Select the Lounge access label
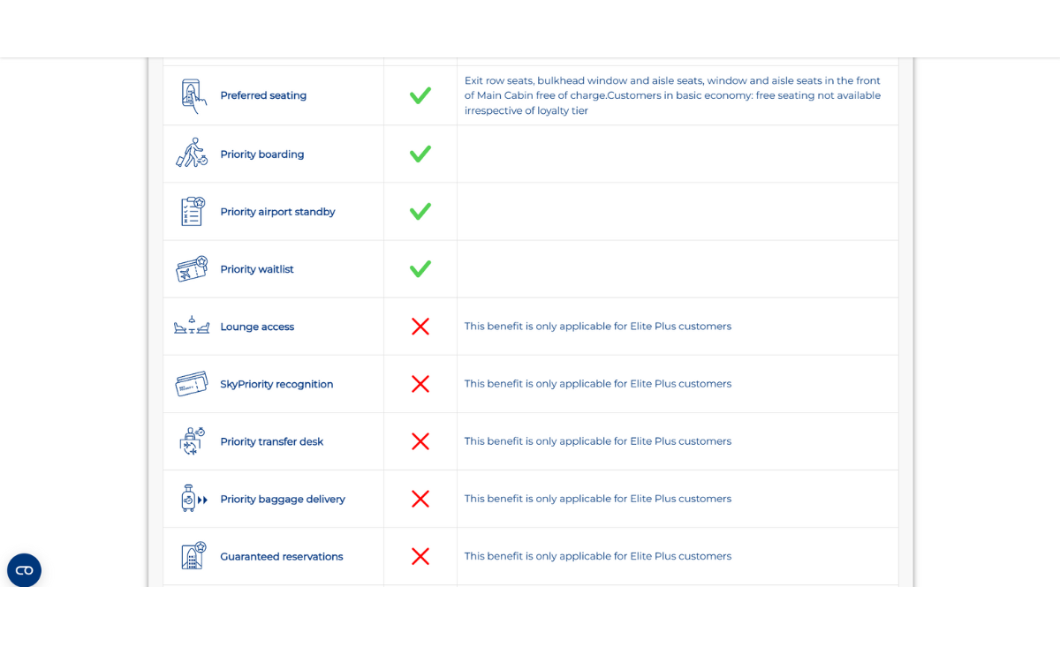Screen dimensions: 1060x662 pyautogui.click(x=257, y=327)
